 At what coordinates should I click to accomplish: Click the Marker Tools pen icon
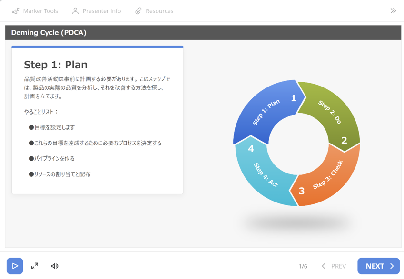[x=16, y=10]
